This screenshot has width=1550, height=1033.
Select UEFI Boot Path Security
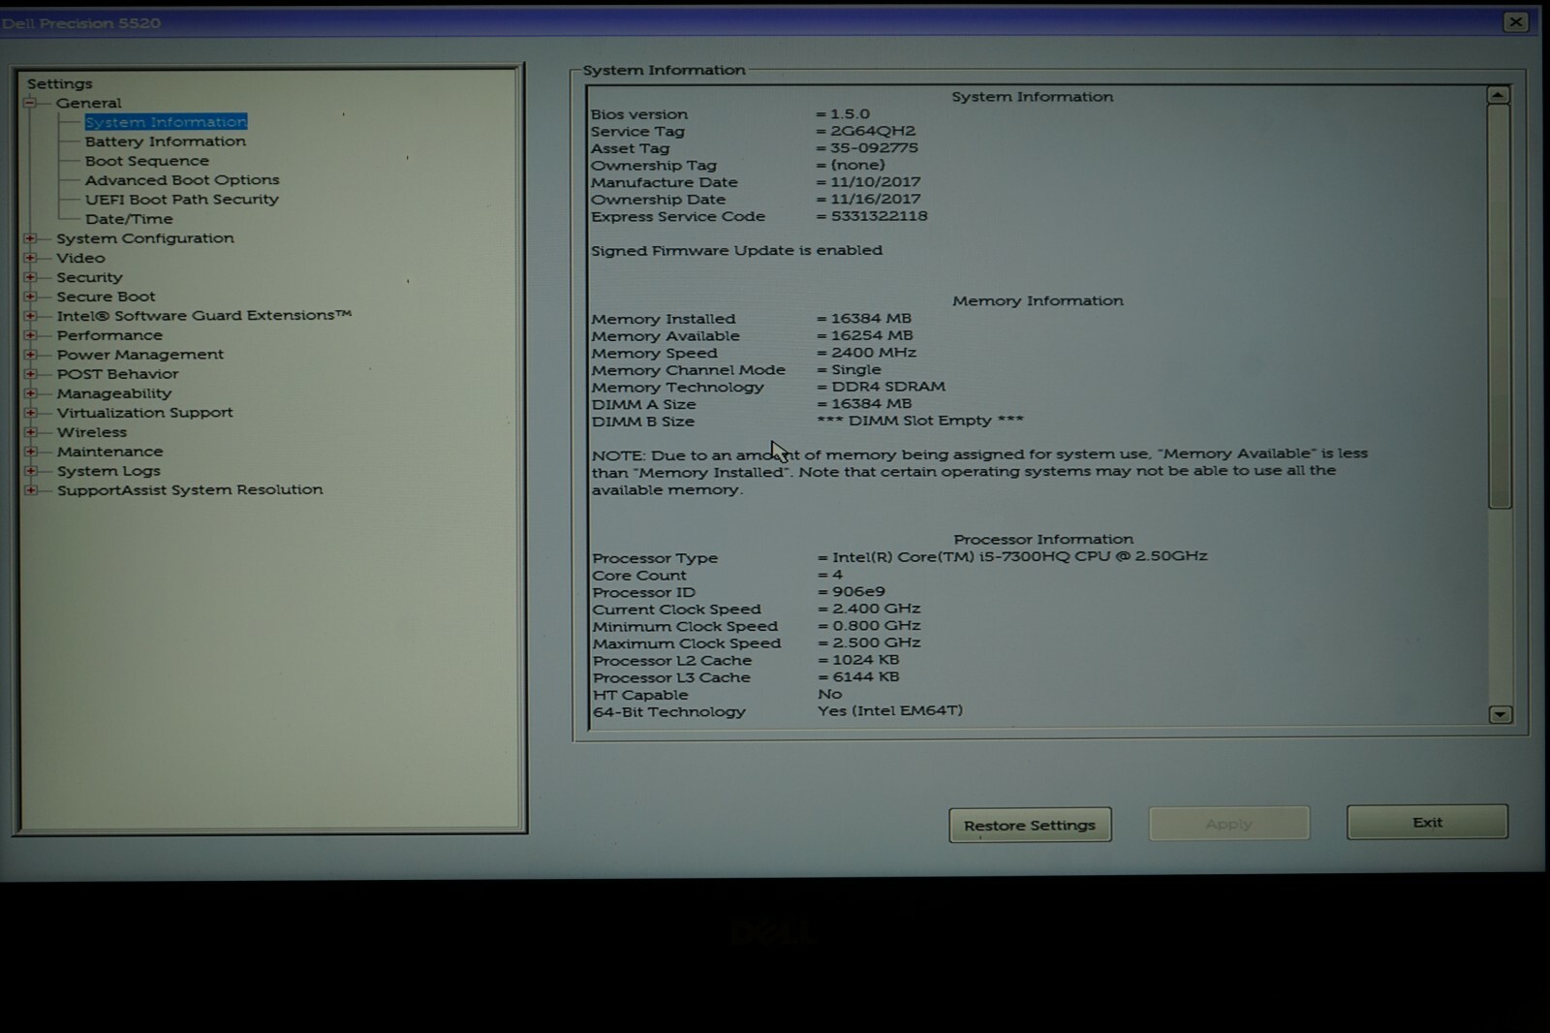(181, 200)
